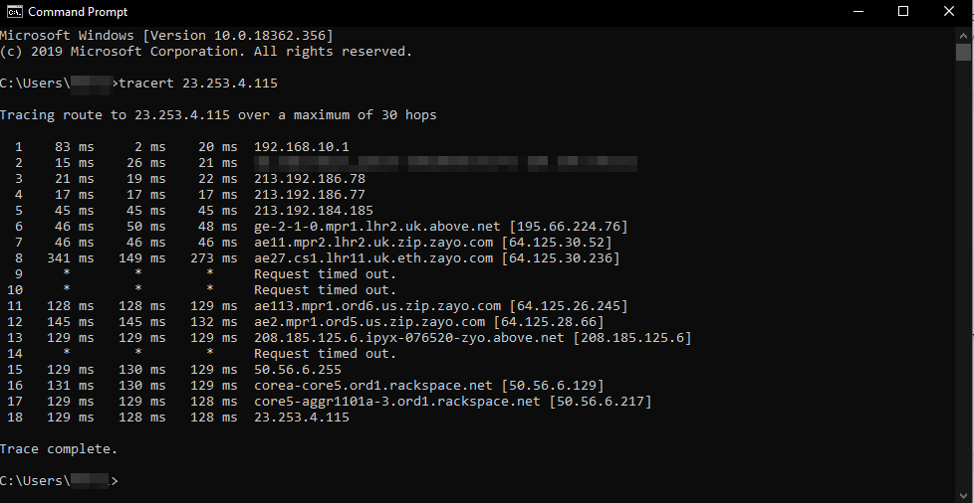Viewport: 974px width, 503px height.
Task: Click the scrollbar up arrow
Action: (964, 35)
